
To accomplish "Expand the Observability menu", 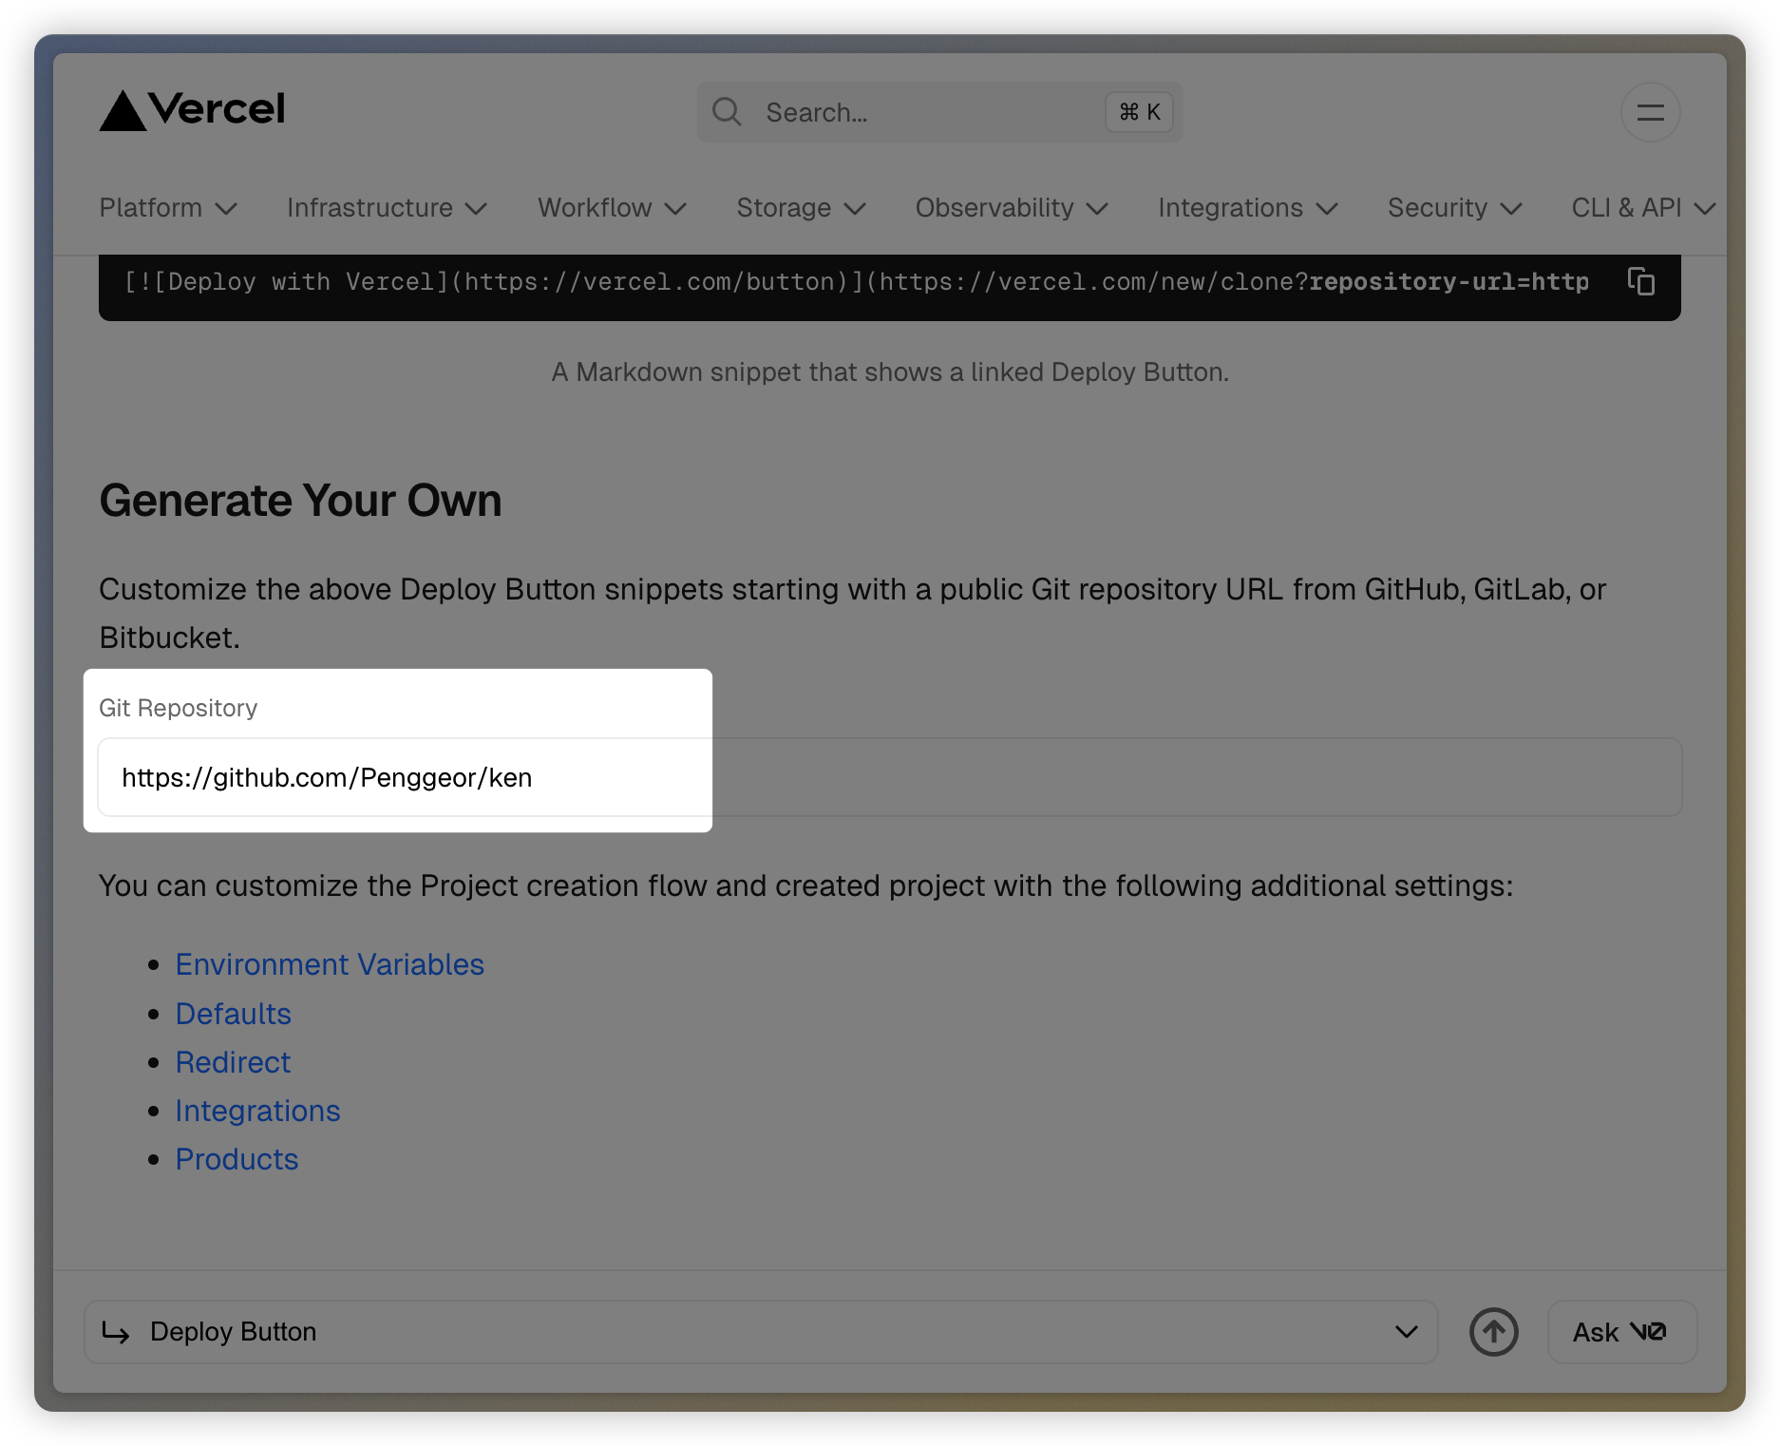I will pyautogui.click(x=1012, y=208).
